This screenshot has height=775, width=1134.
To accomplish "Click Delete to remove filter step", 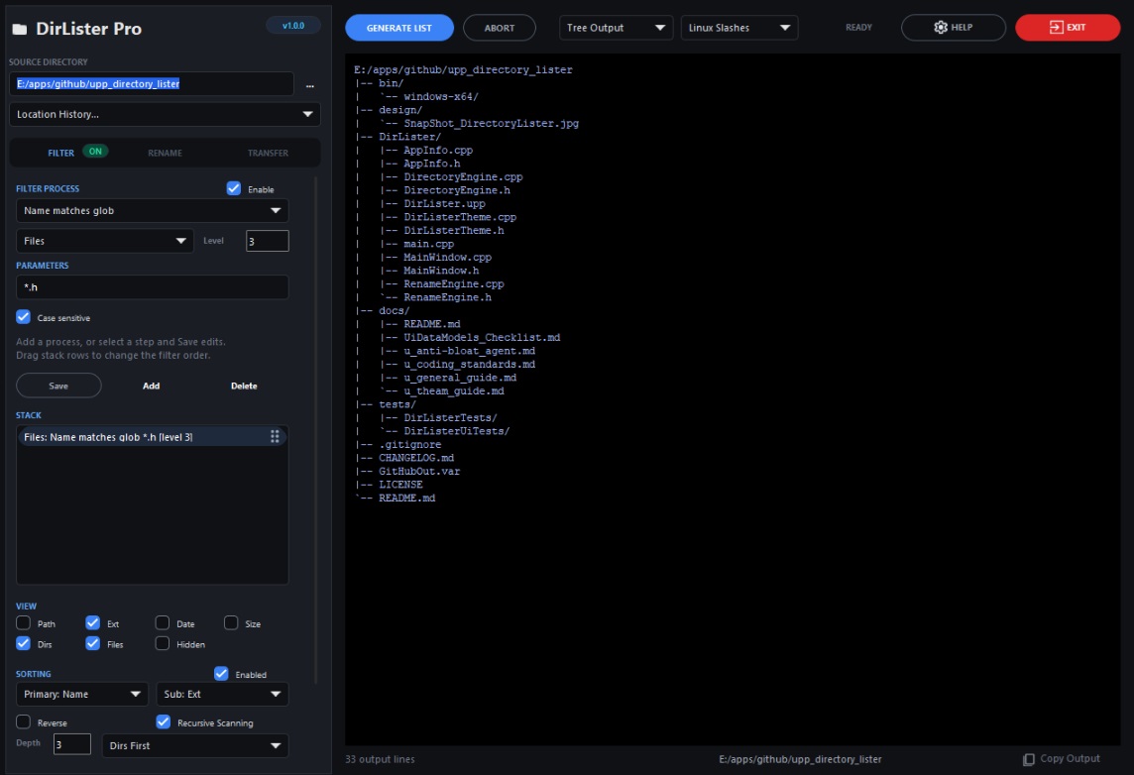I will pyautogui.click(x=244, y=386).
